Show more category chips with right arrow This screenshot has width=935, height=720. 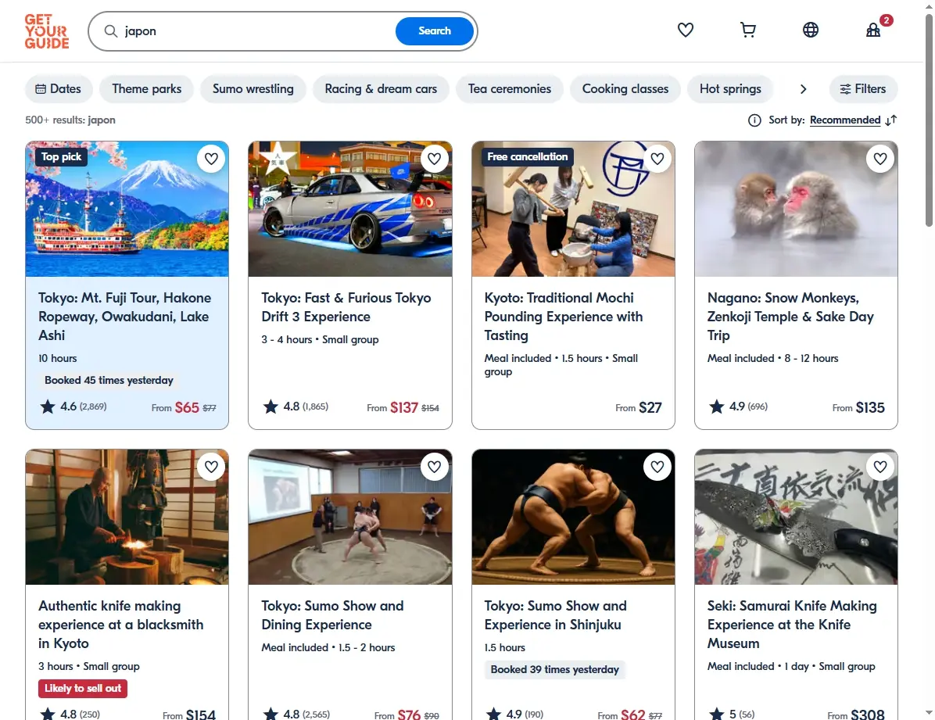pyautogui.click(x=803, y=89)
